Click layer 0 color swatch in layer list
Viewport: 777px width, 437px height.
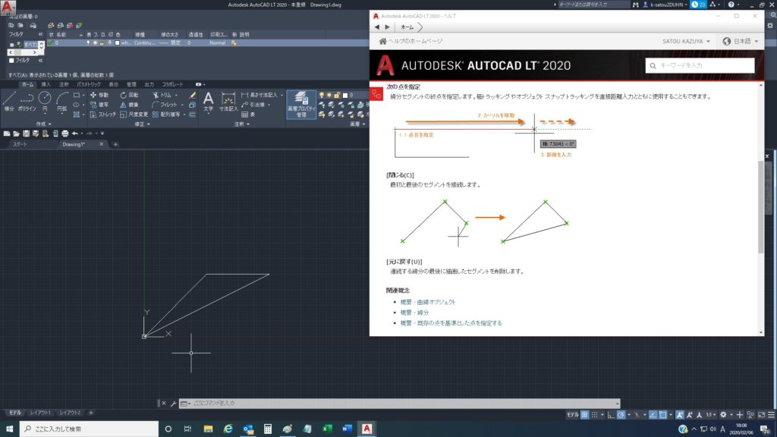118,43
